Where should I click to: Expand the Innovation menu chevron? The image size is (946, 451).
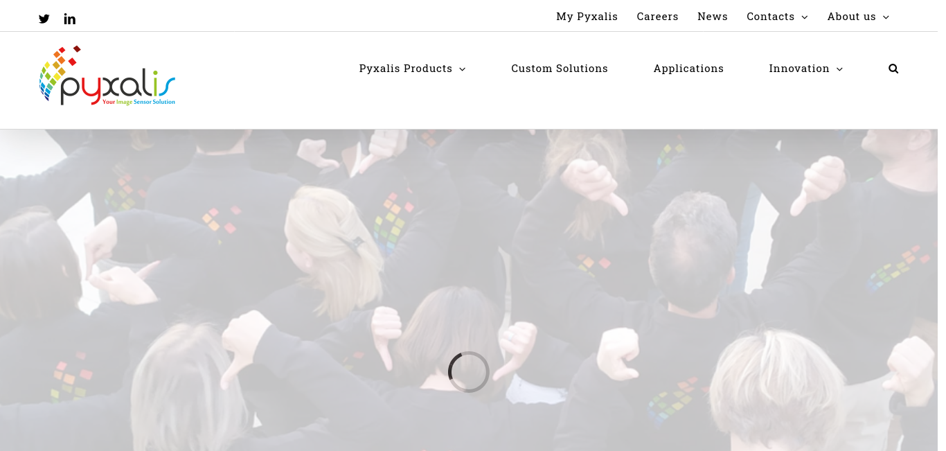coord(839,69)
